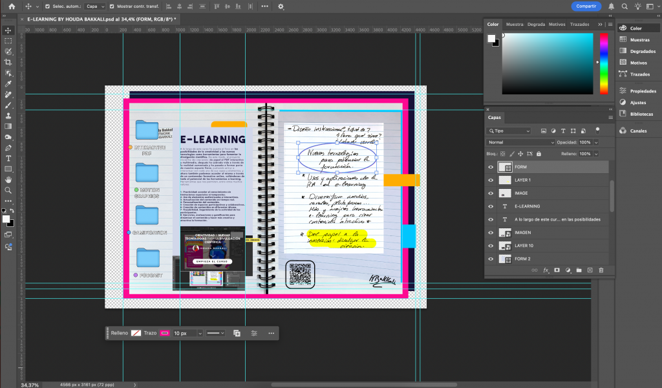This screenshot has width=662, height=388.
Task: Open the Normal blend mode dropdown
Action: [x=521, y=142]
